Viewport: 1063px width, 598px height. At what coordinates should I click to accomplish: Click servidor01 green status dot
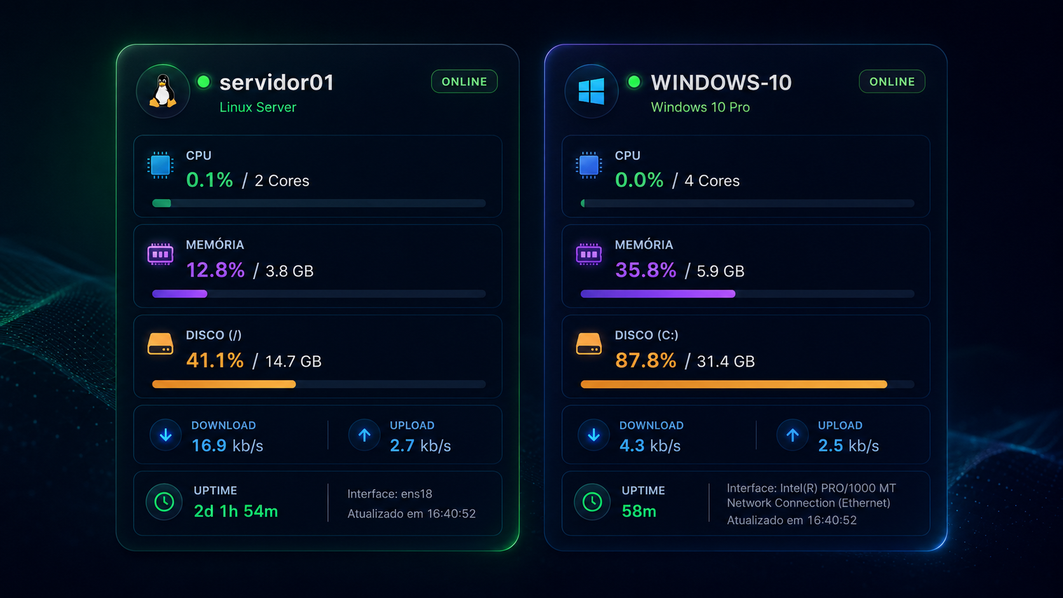click(203, 81)
